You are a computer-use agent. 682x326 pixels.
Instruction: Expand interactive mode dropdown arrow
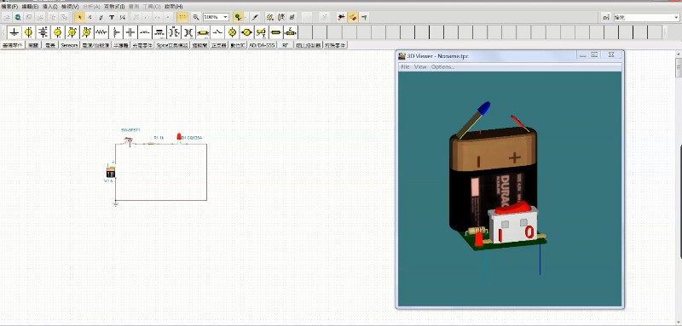click(x=245, y=17)
